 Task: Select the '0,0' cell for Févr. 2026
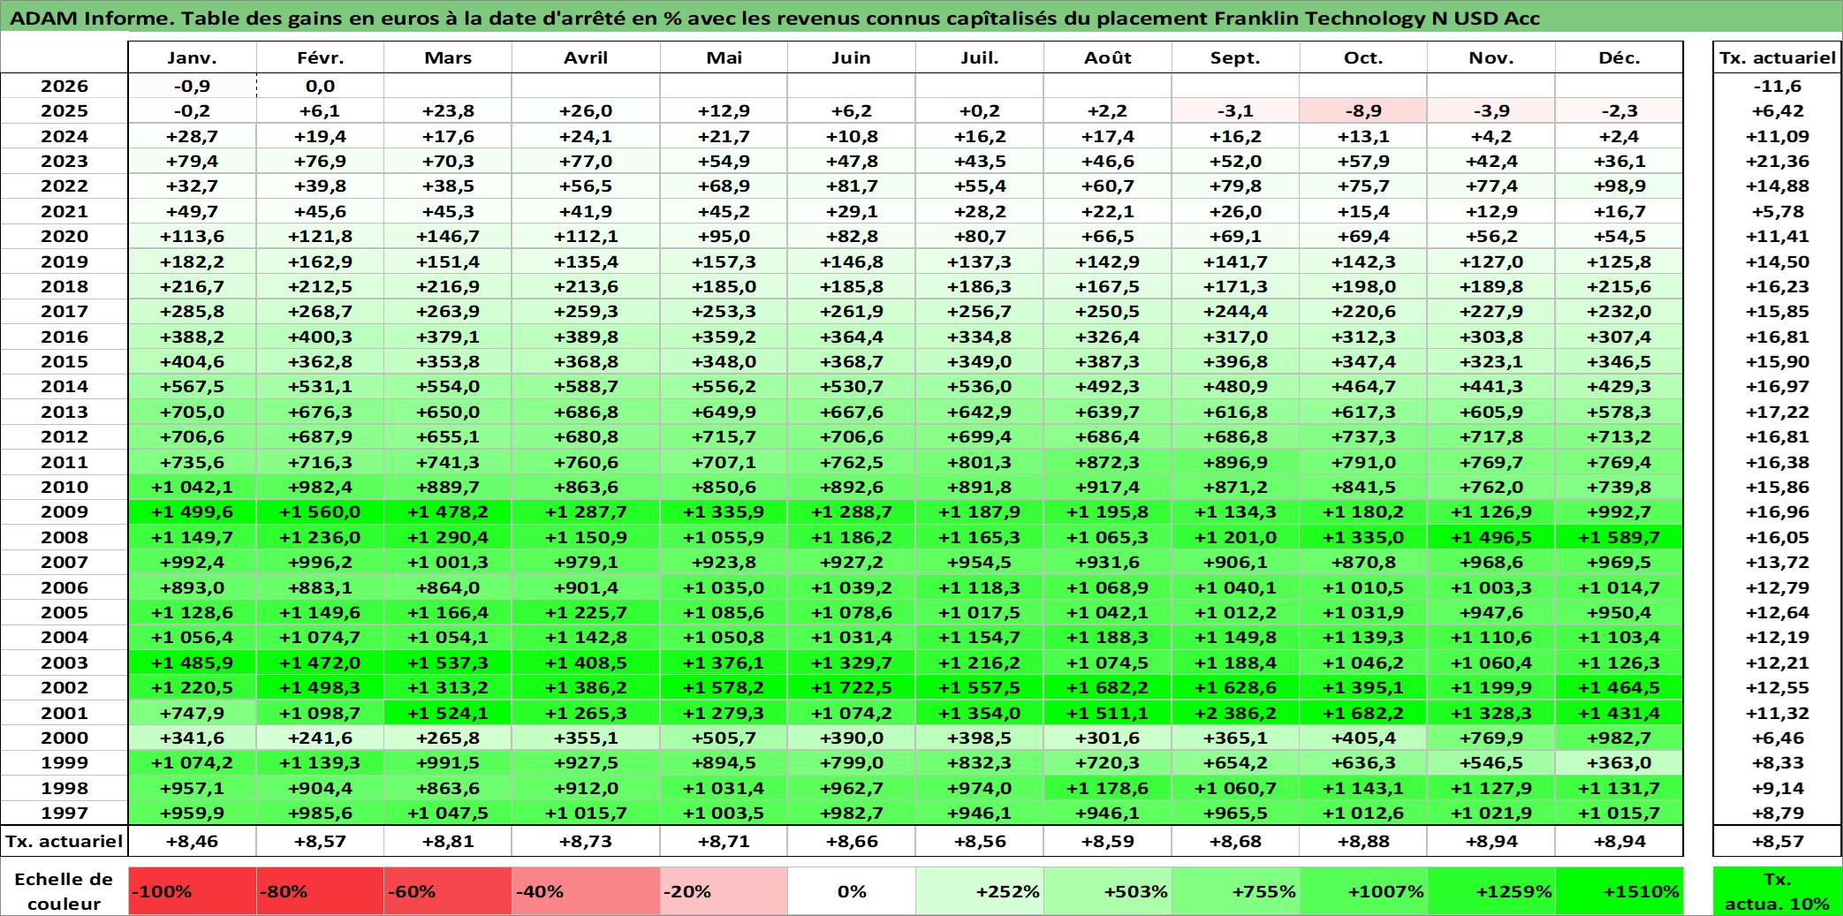tap(320, 86)
